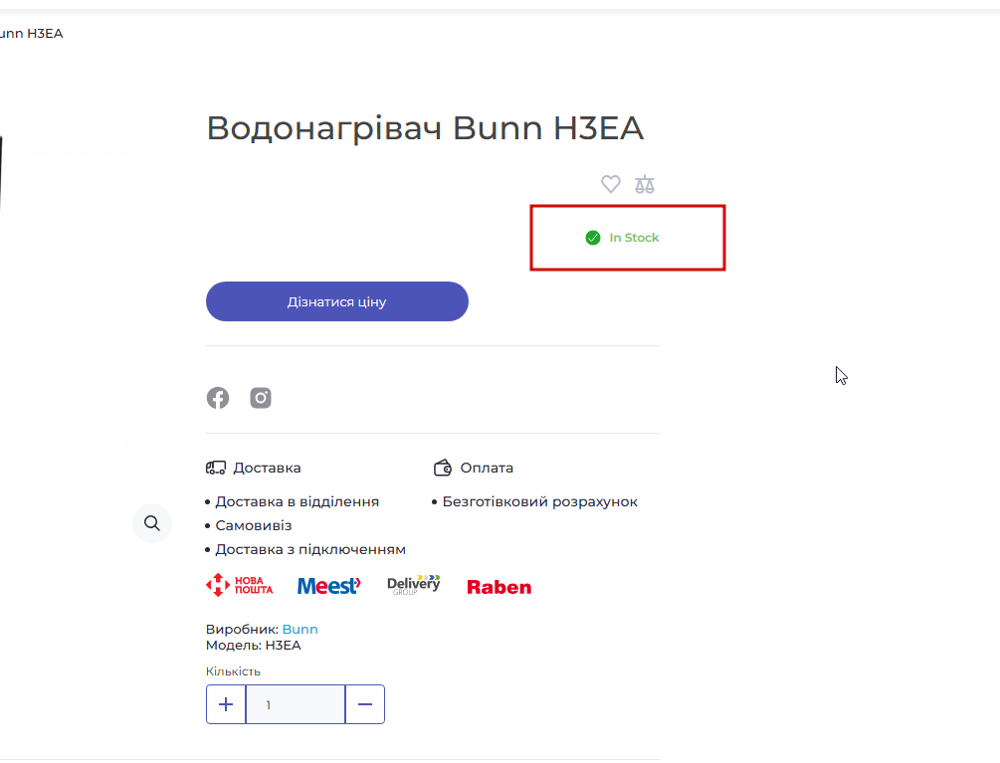Click the plus quantity stepper button
The height and width of the screenshot is (763, 1000).
click(226, 704)
